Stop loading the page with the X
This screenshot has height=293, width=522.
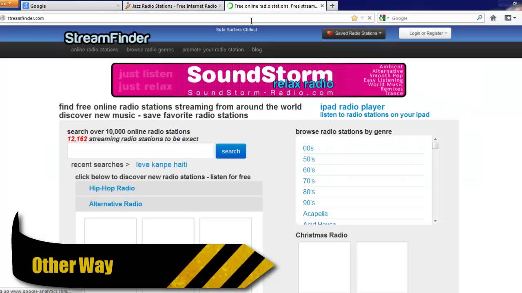[369, 18]
